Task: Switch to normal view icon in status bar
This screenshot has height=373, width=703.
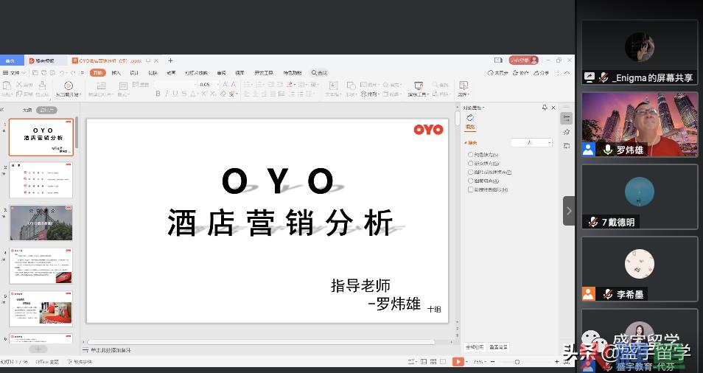Action: [424, 361]
